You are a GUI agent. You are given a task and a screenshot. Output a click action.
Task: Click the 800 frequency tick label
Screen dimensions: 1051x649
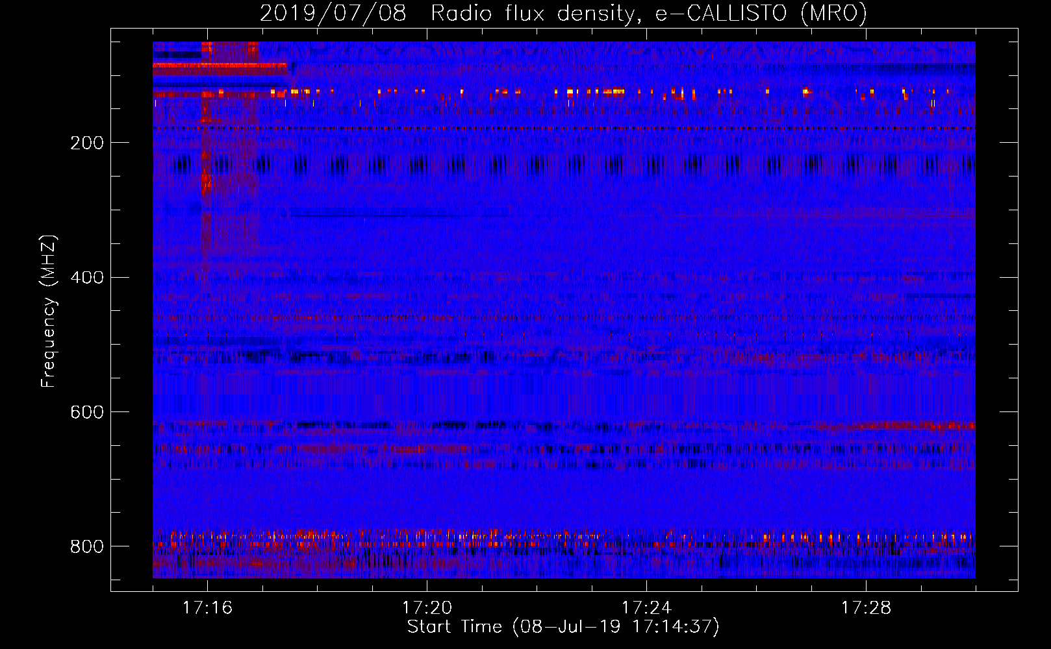pyautogui.click(x=86, y=546)
